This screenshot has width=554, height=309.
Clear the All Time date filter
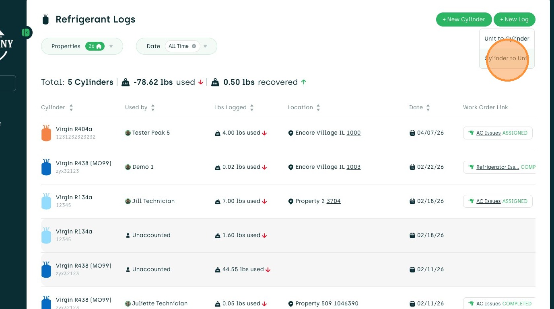click(x=194, y=46)
